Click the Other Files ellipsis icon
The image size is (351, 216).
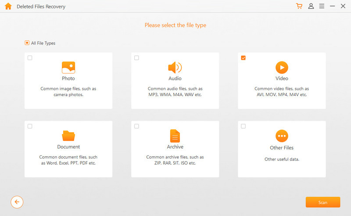[x=282, y=136]
